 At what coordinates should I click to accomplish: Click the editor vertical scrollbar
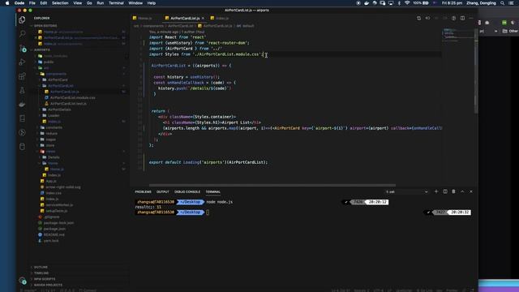tap(476, 71)
